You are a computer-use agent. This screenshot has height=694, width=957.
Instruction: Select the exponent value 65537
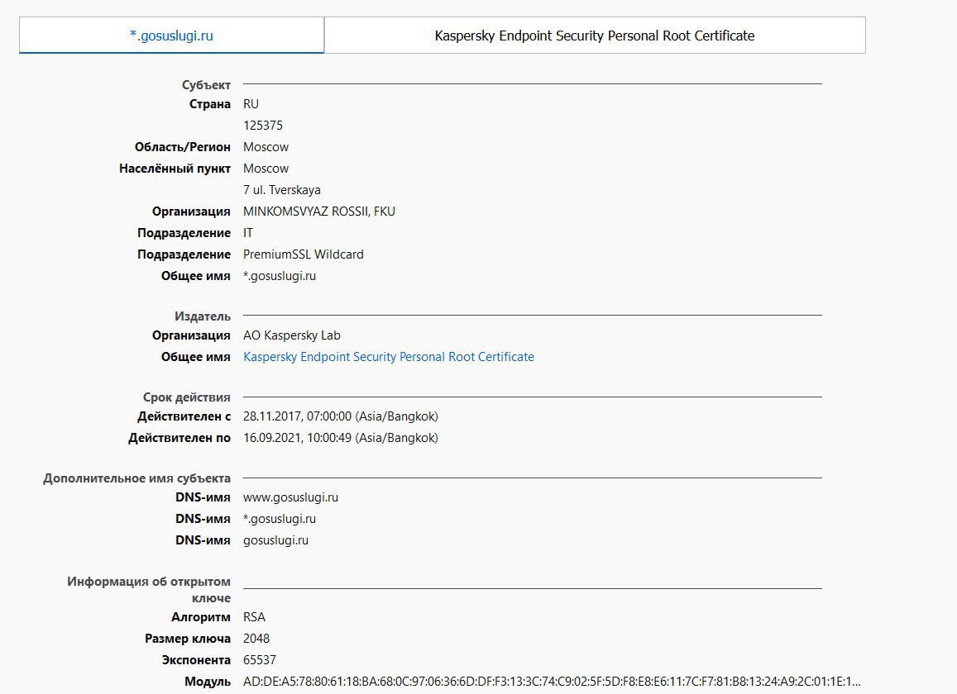[x=260, y=660]
